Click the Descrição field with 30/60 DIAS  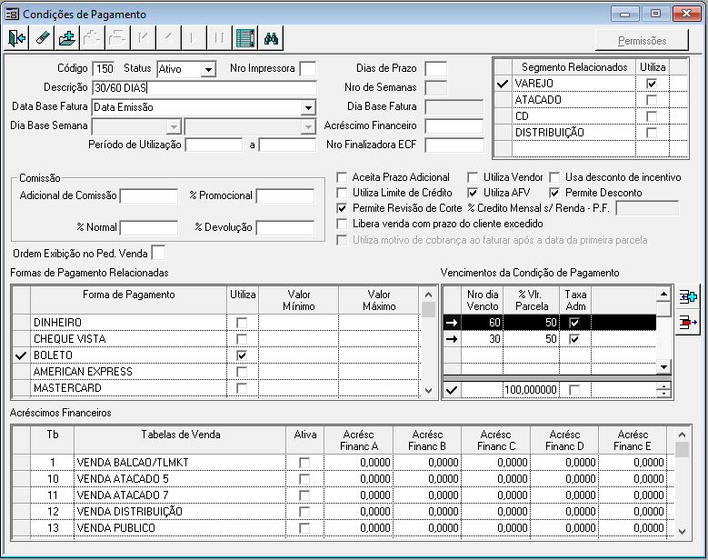coord(204,87)
